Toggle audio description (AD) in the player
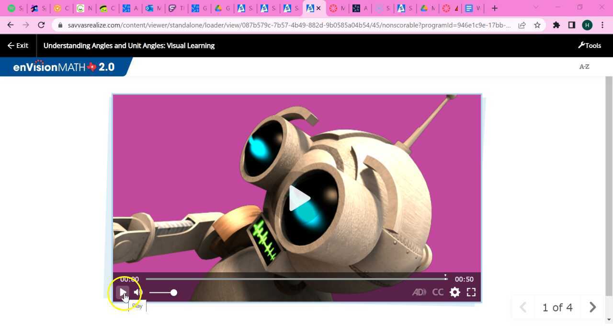This screenshot has width=613, height=326. 419,292
